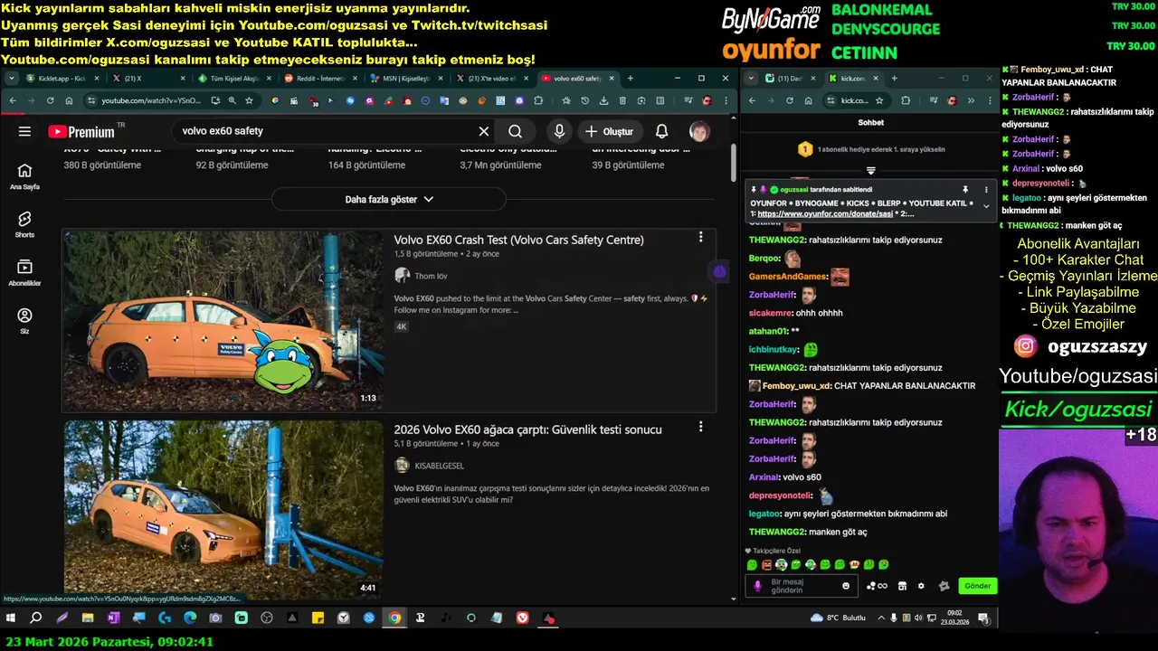Open options menu for 'ağaca çarptı' video

coord(700,427)
